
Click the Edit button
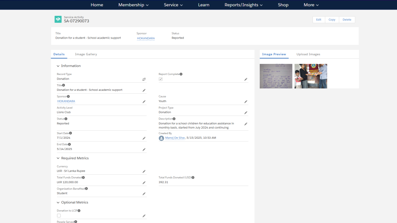click(x=319, y=20)
